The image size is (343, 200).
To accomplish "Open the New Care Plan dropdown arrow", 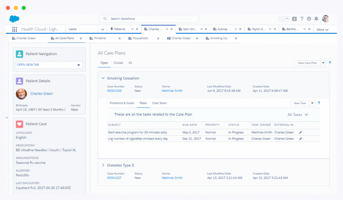I will pyautogui.click(x=323, y=63).
